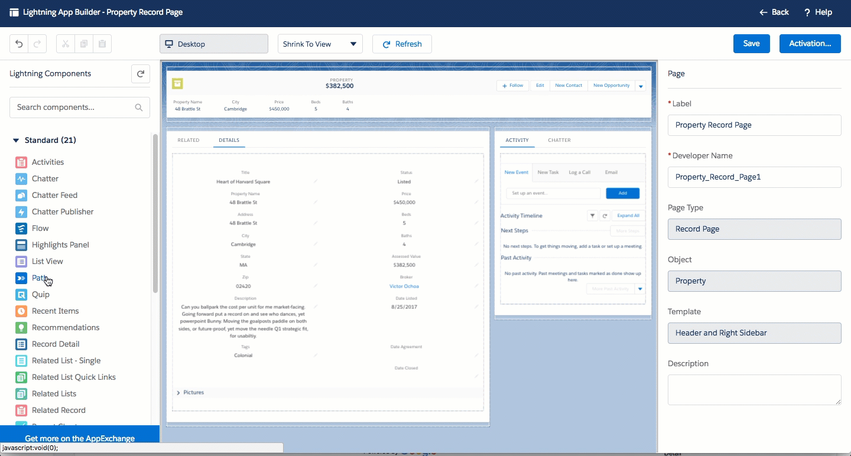Switch to the Related tab
The image size is (851, 456).
189,140
